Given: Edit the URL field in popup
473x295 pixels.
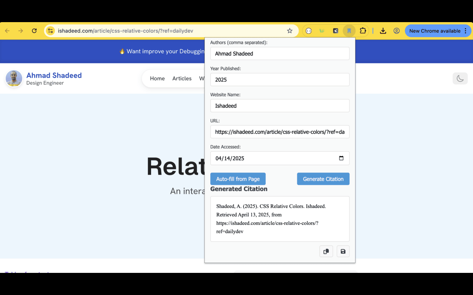Looking at the screenshot, I should coord(280,132).
